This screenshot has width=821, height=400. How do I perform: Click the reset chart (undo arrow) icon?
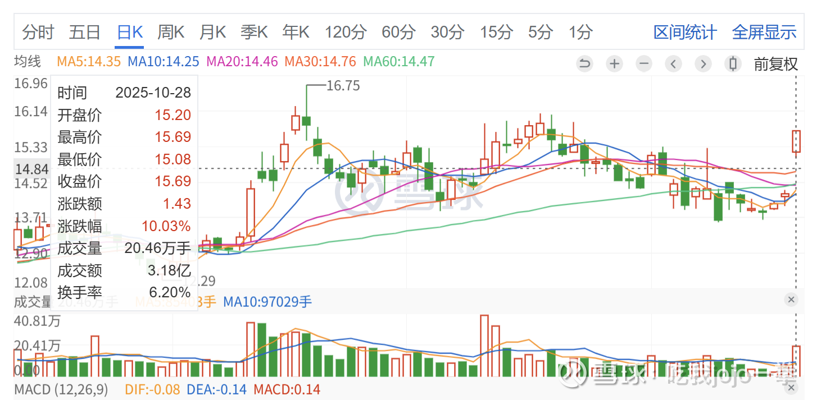(x=585, y=64)
